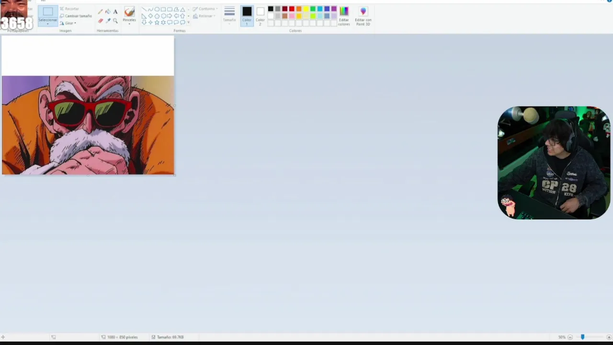This screenshot has height=345, width=613.
Task: Select the Eraser tool
Action: pos(101,21)
